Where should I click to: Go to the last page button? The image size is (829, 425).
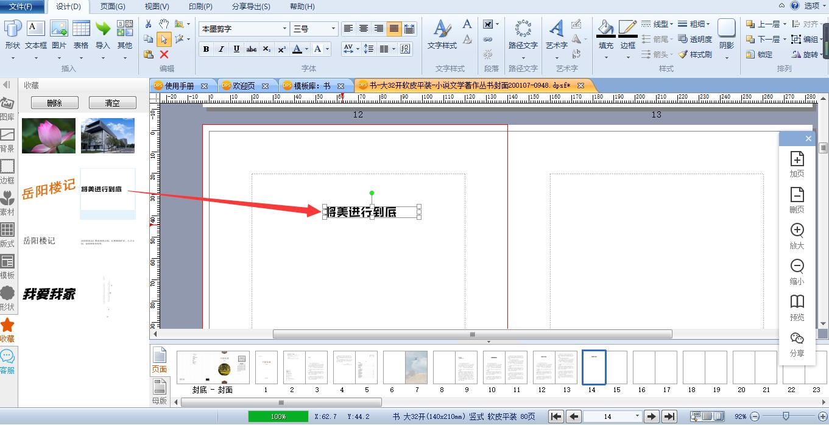(669, 416)
